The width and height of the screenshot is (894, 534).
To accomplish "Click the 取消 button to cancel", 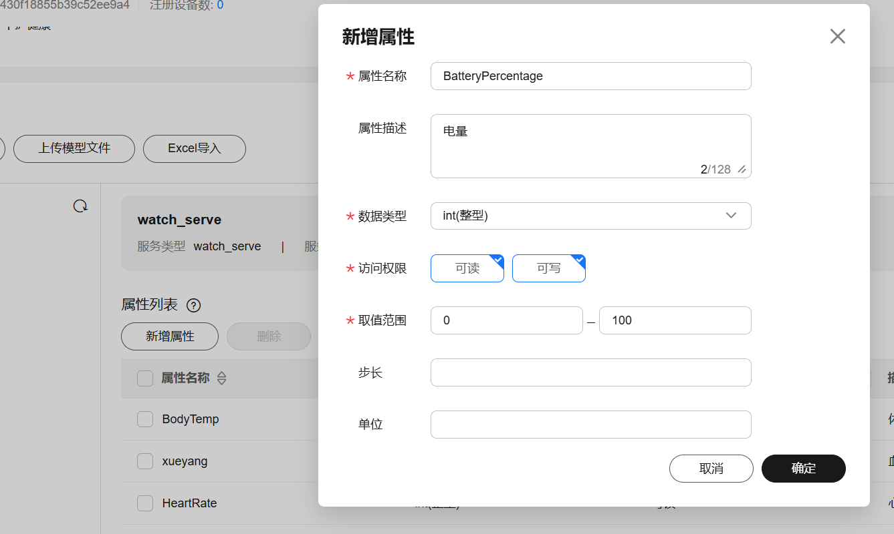I will (711, 469).
